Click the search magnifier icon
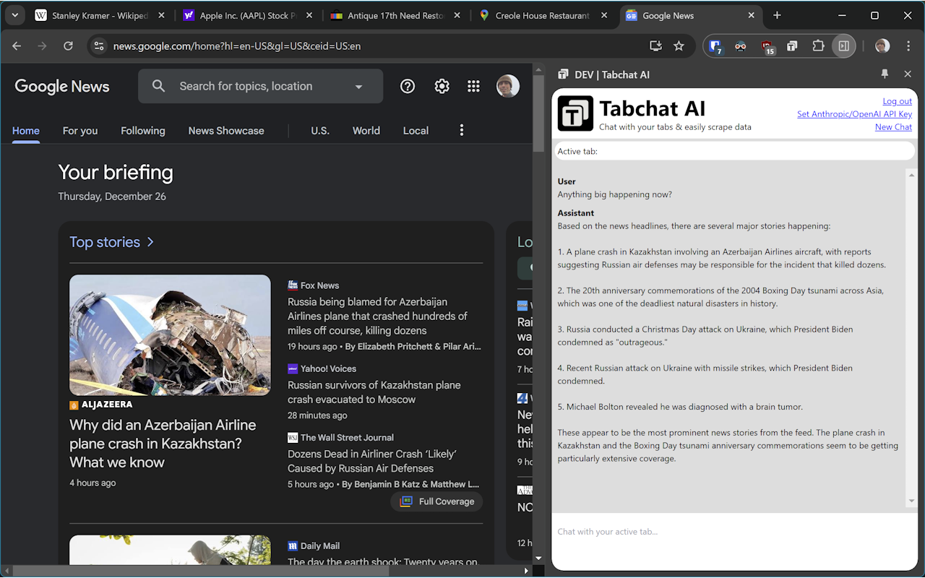The width and height of the screenshot is (925, 578). point(159,86)
